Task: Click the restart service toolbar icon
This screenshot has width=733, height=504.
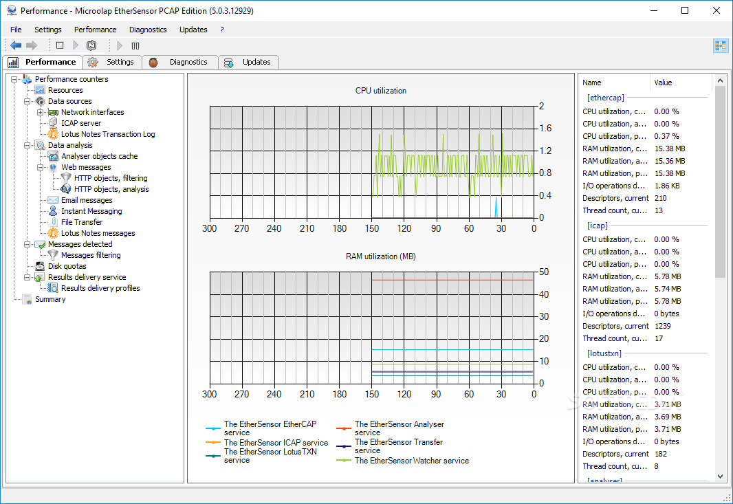Action: (x=91, y=45)
